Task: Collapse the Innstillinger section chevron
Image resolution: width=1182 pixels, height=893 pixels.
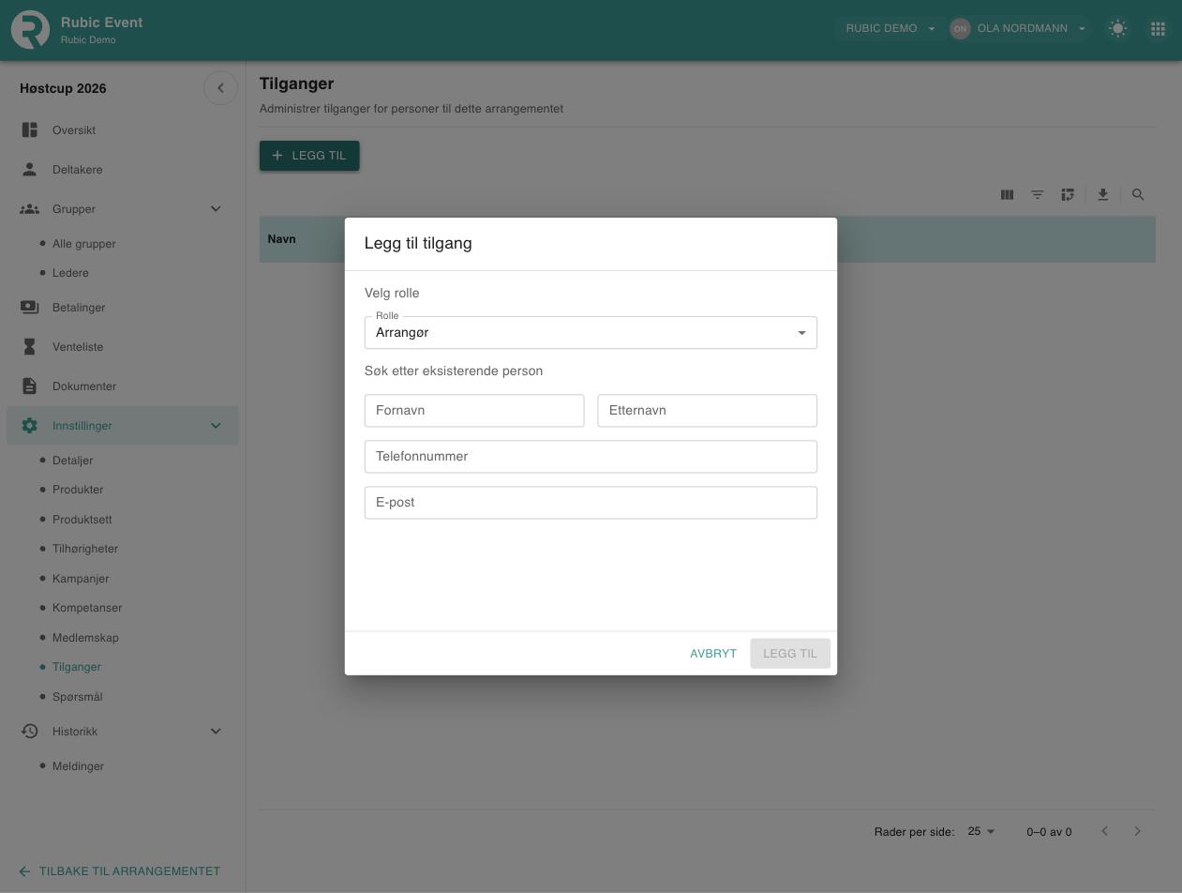Action: (x=216, y=426)
